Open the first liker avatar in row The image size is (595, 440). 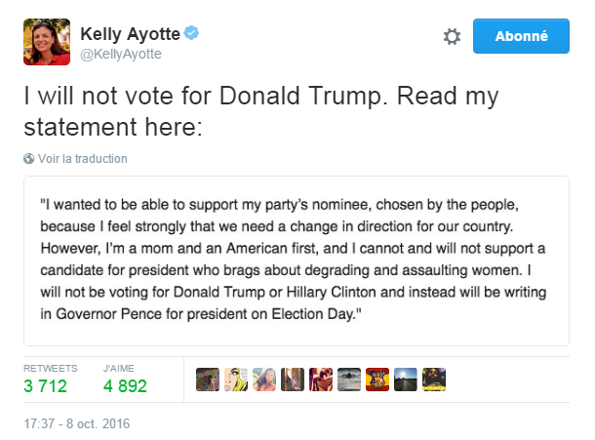[207, 380]
